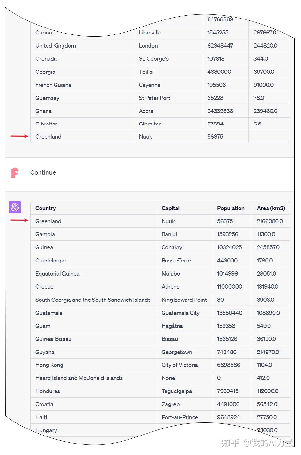301x455 pixels.
Task: Select the OpenAI logo next to the table
Action: pos(15,207)
